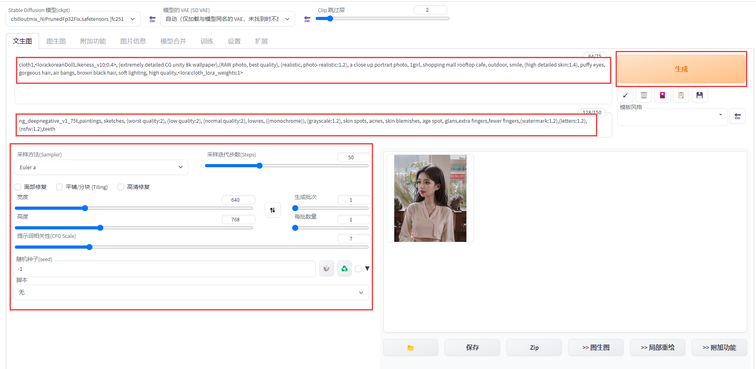This screenshot has height=369, width=756.
Task: Open the Stable Diffusion checkpoint model dropdown
Action: pyautogui.click(x=73, y=19)
